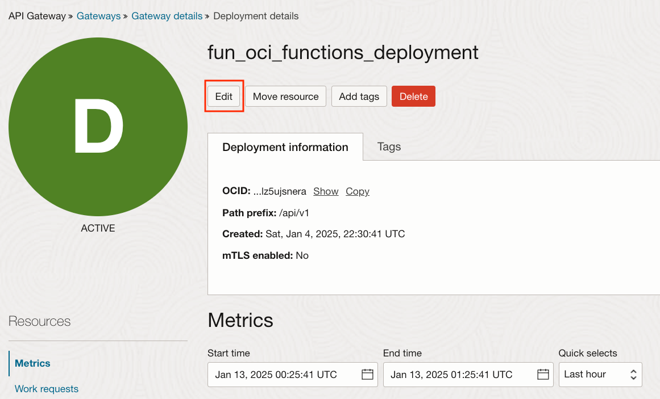Go to Gateways in the breadcrumb
Image resolution: width=660 pixels, height=399 pixels.
click(x=98, y=16)
